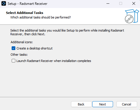Click the disabled maximize button
This screenshot has height=110, width=140.
[121, 4]
